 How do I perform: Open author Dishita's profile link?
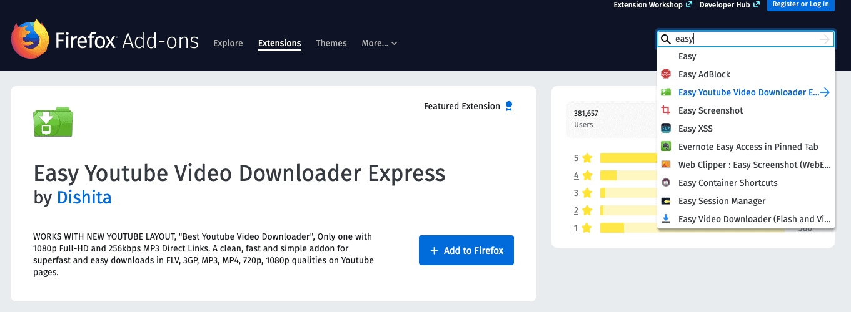84,198
